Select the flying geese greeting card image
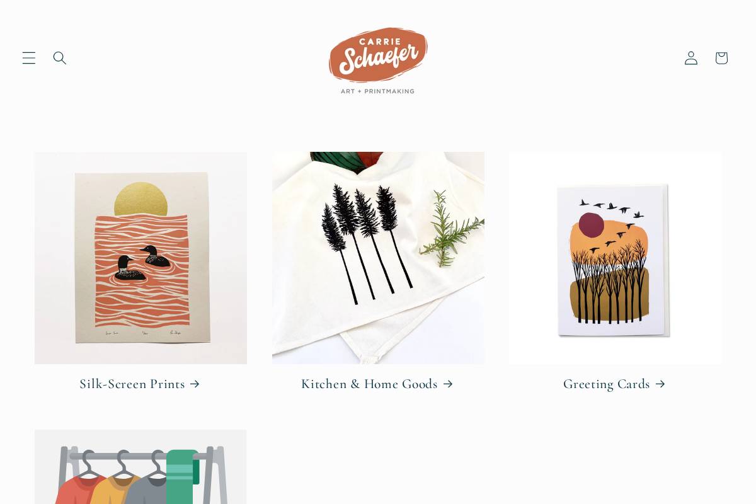Viewport: 756px width, 504px height. 616,258
